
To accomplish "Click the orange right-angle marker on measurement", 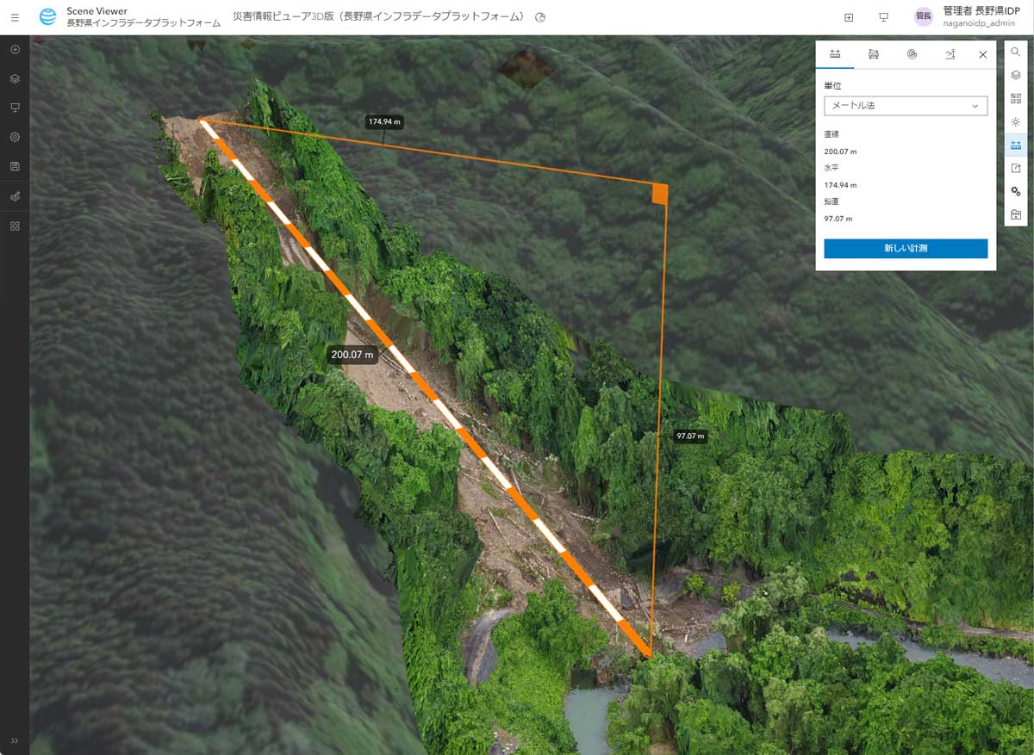I will 660,194.
